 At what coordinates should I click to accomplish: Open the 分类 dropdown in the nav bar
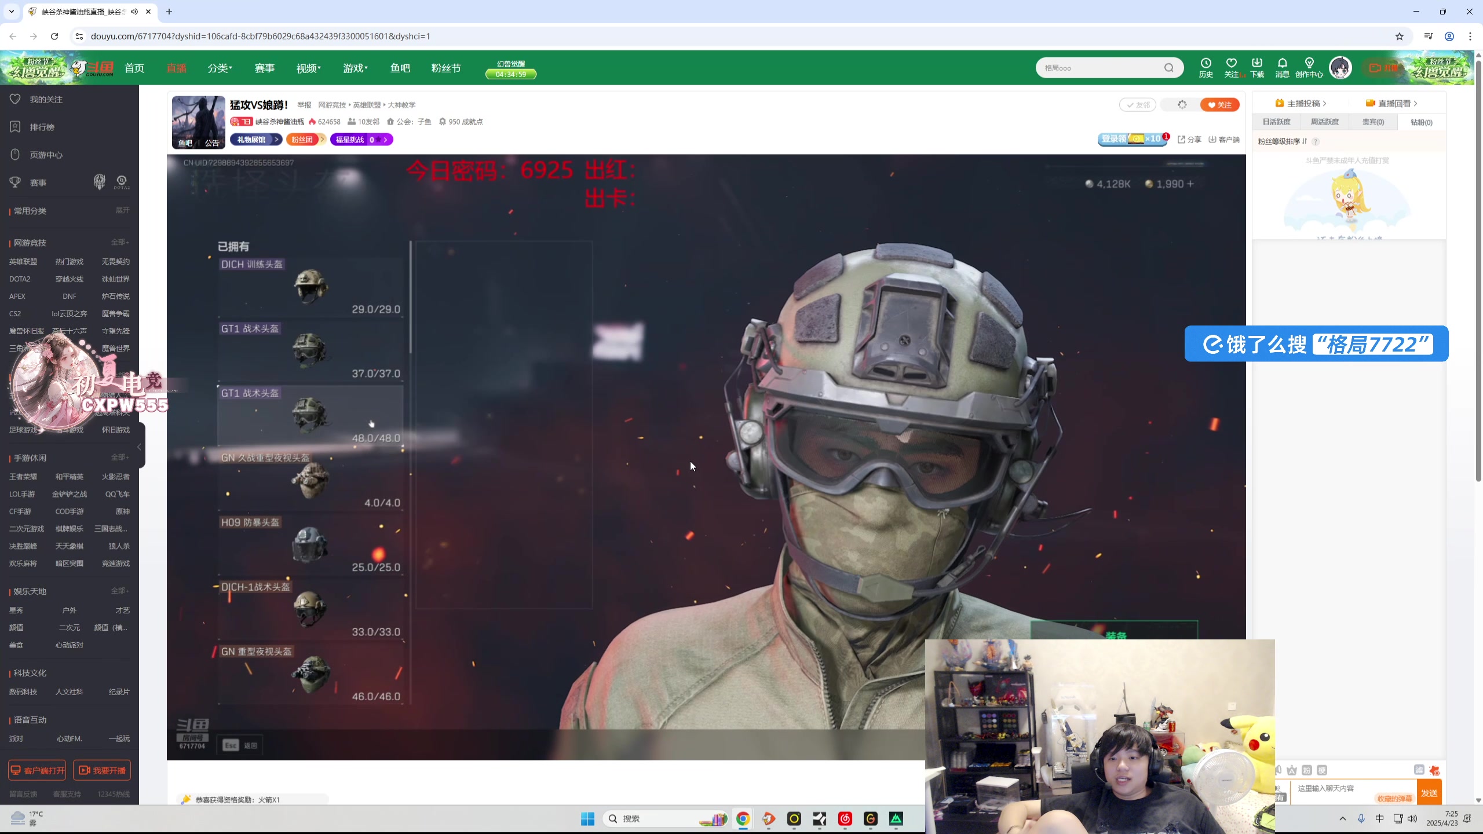220,68
